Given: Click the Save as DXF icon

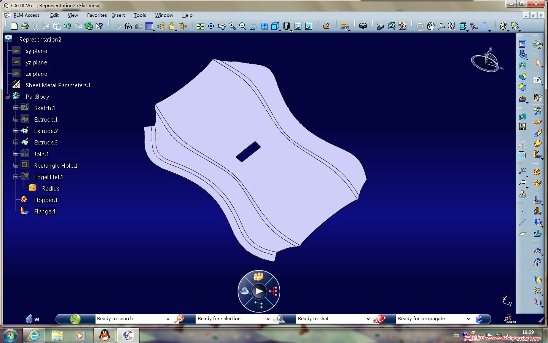Looking at the screenshot, I should [523, 127].
